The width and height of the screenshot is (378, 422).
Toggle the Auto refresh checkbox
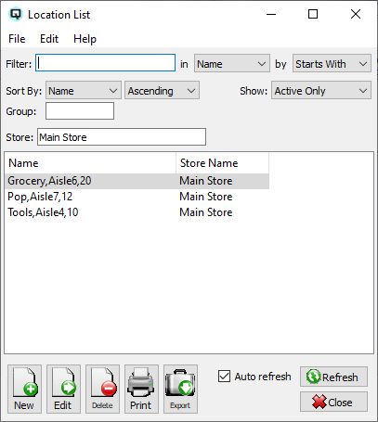(x=224, y=377)
